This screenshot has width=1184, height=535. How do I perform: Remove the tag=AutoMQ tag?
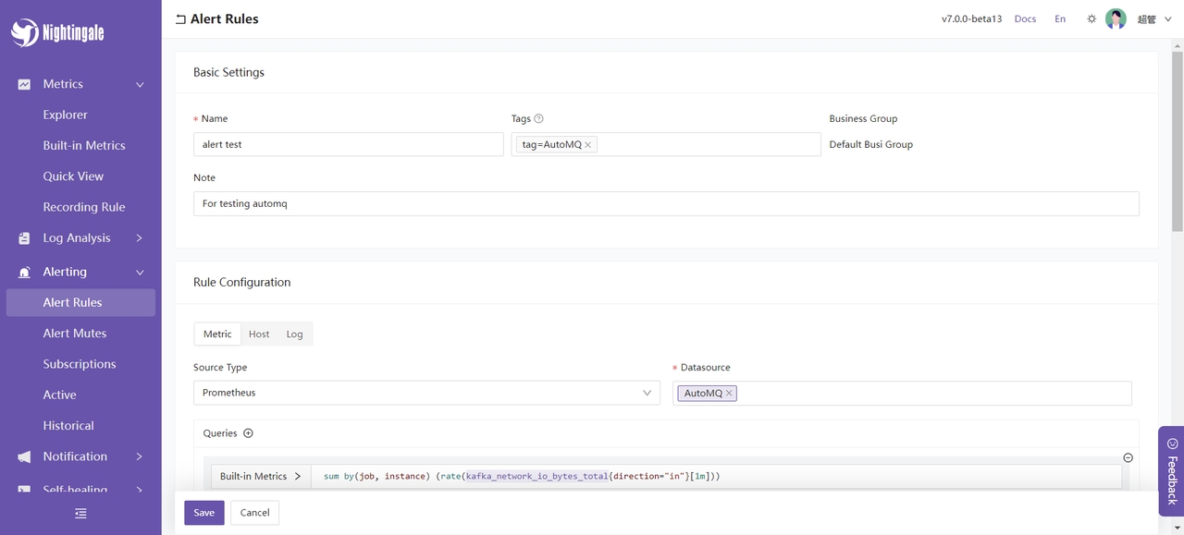(x=588, y=145)
